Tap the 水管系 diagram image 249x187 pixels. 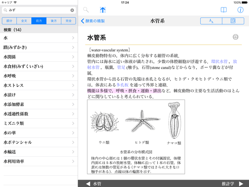click(136, 137)
